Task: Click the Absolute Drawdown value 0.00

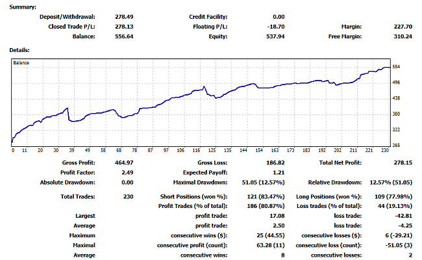Action: pyautogui.click(x=127, y=183)
